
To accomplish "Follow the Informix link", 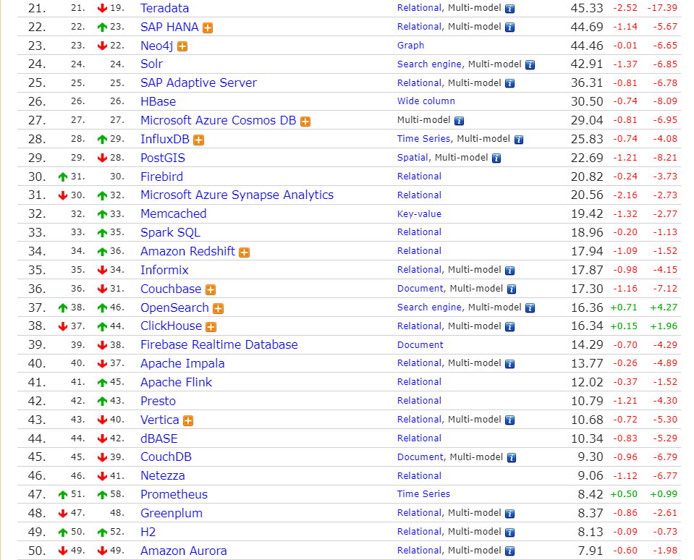I will (x=164, y=270).
